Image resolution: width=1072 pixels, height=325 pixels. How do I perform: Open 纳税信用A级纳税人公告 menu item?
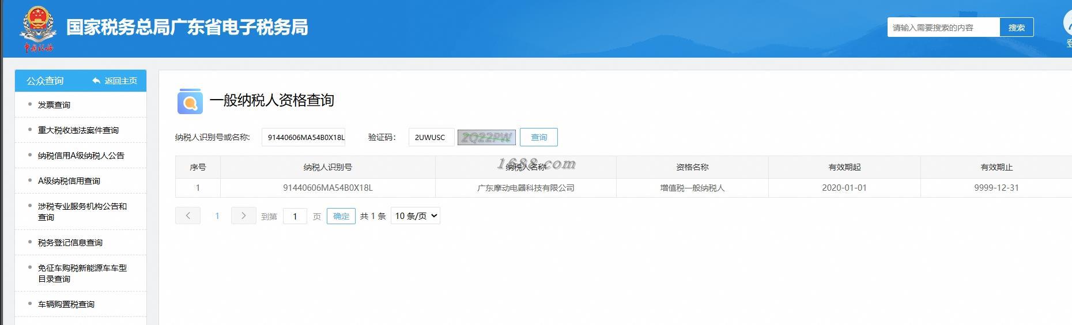pyautogui.click(x=81, y=156)
